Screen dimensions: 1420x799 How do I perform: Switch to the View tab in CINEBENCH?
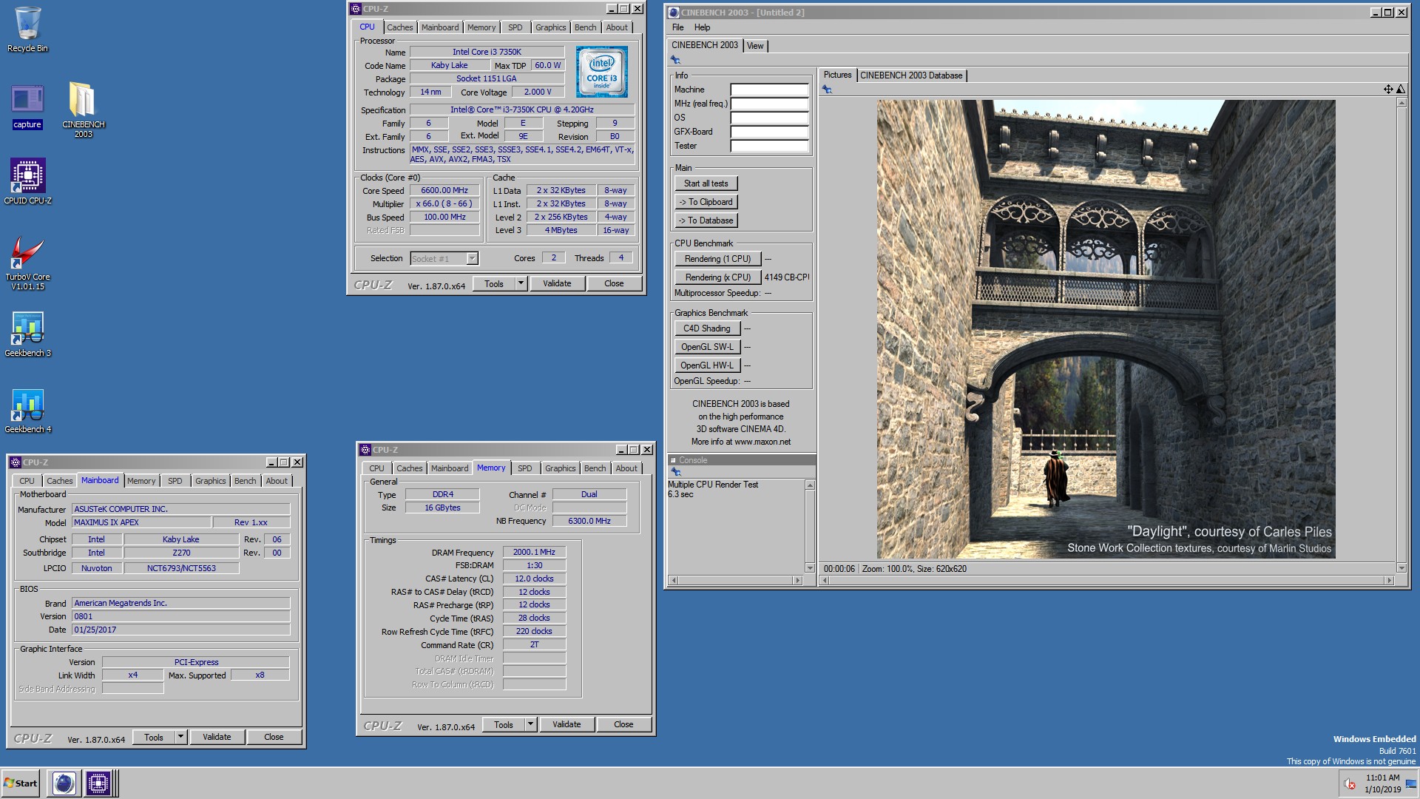[755, 46]
